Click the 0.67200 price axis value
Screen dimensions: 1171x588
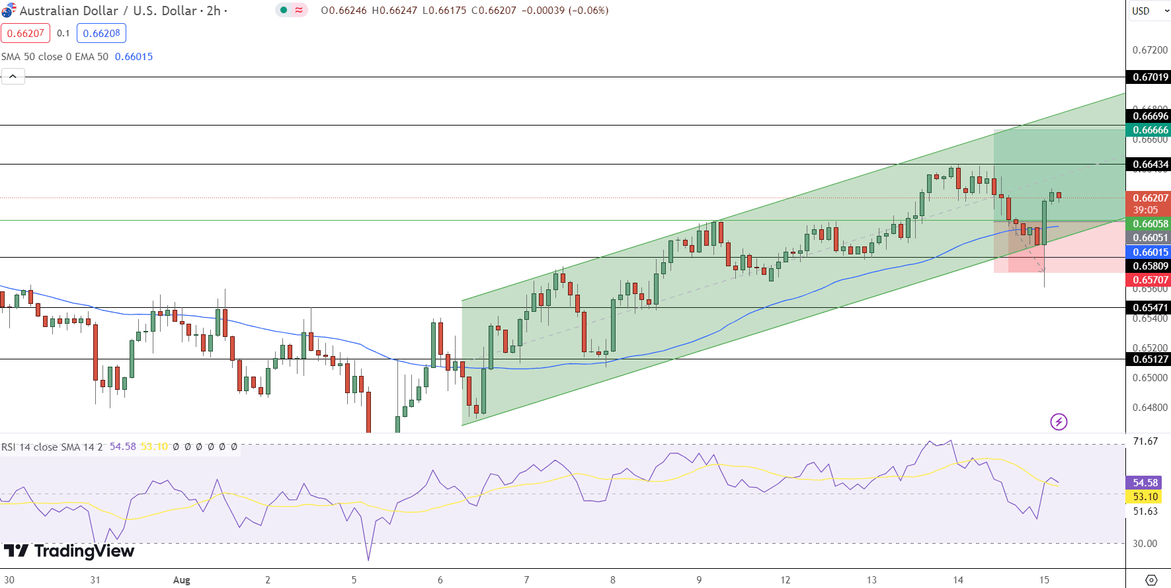(x=1150, y=50)
